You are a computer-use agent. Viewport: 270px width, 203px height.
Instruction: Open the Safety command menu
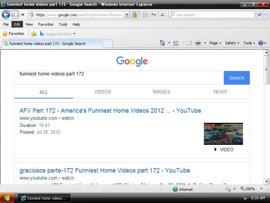[232, 43]
